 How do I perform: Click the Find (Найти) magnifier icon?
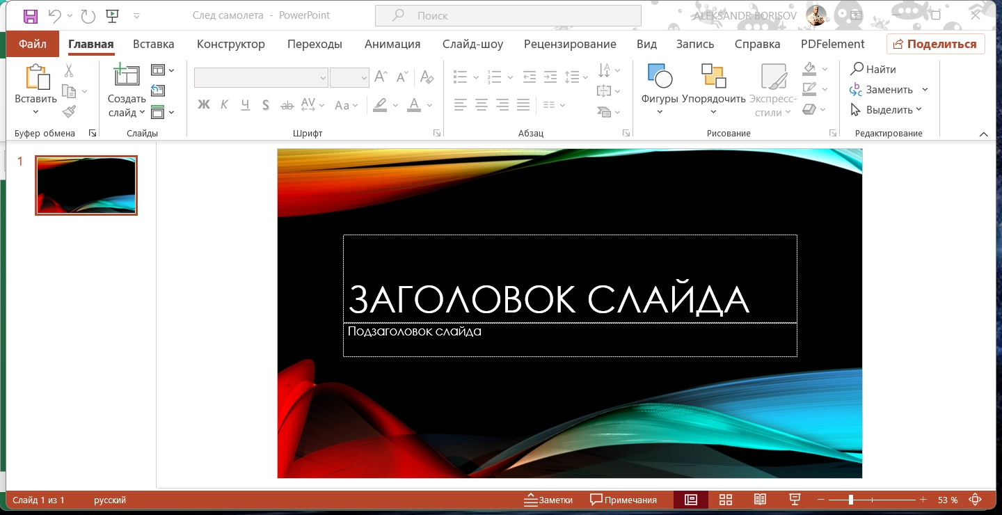(x=857, y=69)
